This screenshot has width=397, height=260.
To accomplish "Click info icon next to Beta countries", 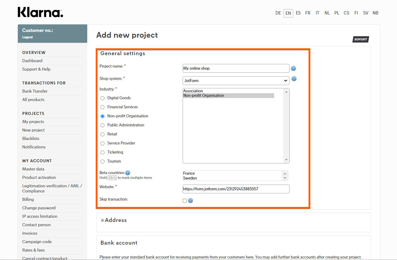I will [x=128, y=173].
